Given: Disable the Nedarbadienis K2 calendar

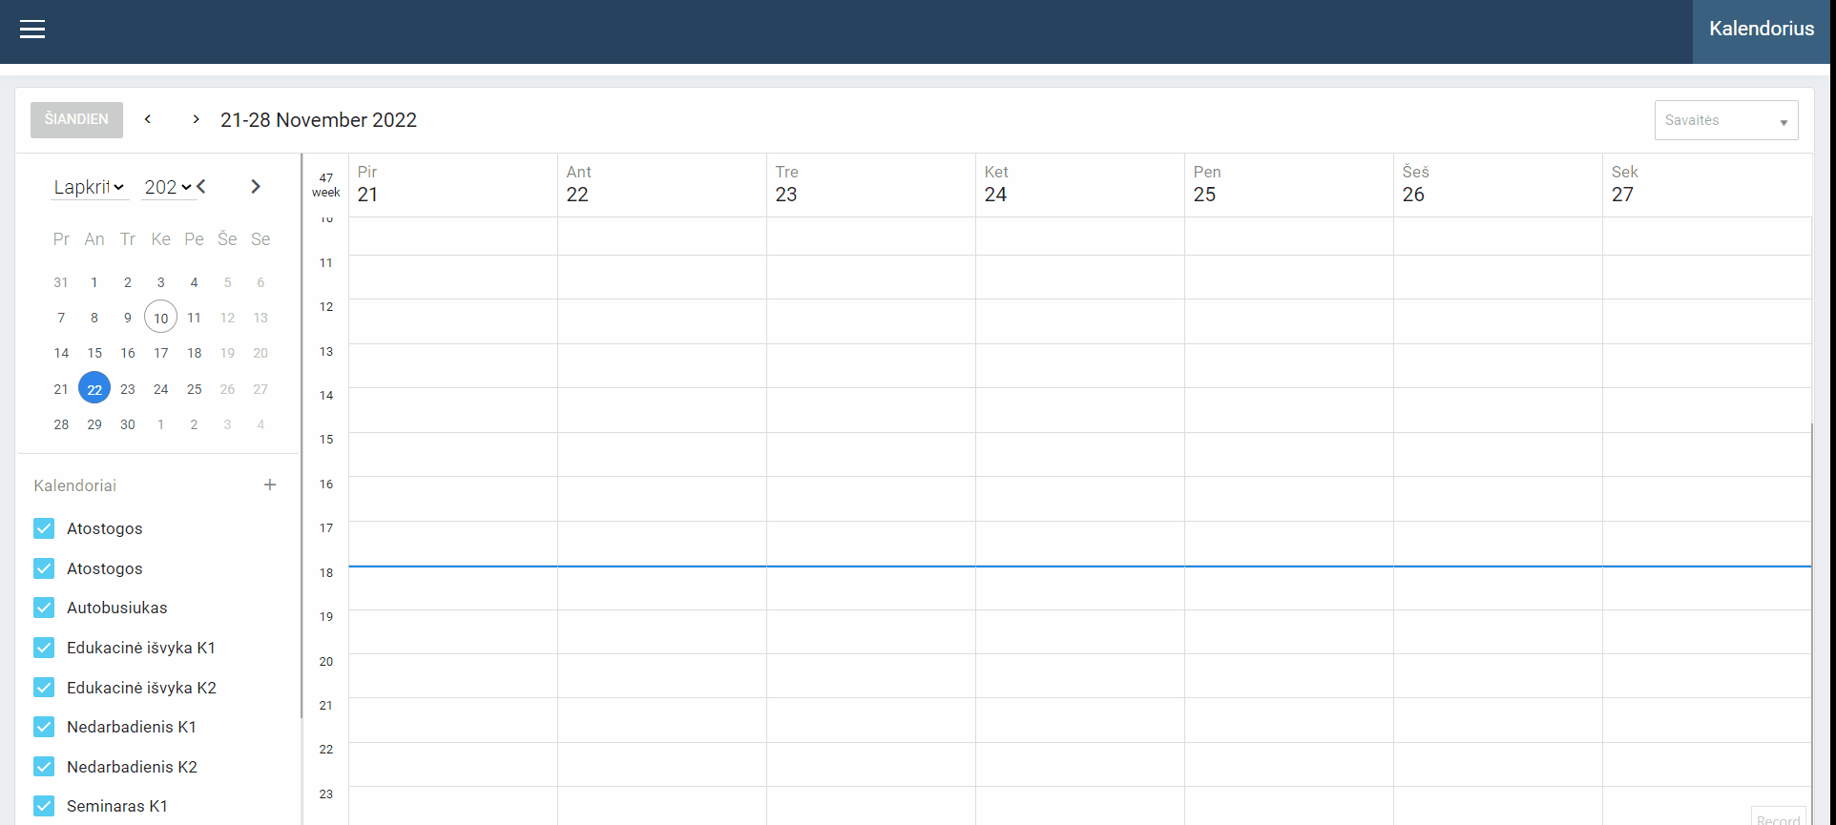Looking at the screenshot, I should coord(44,767).
